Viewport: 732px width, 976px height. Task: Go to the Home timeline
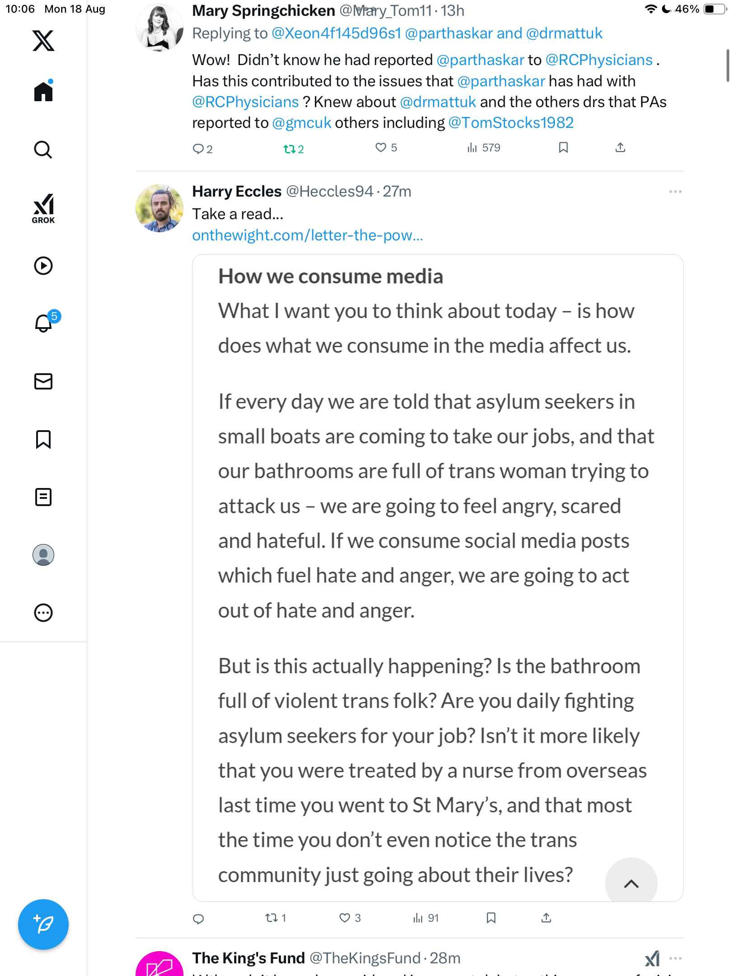tap(43, 92)
